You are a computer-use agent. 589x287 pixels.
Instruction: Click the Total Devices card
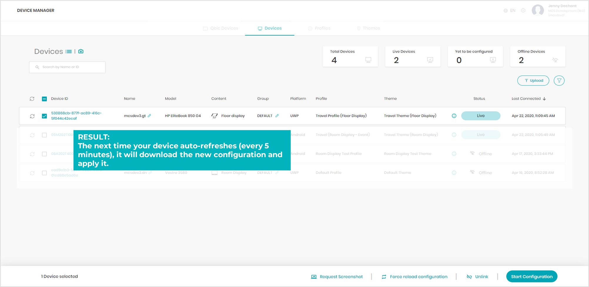[350, 56]
